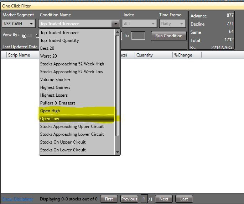Choose Pullers & Draggers condition
This screenshot has height=204, width=244.
coord(58,103)
